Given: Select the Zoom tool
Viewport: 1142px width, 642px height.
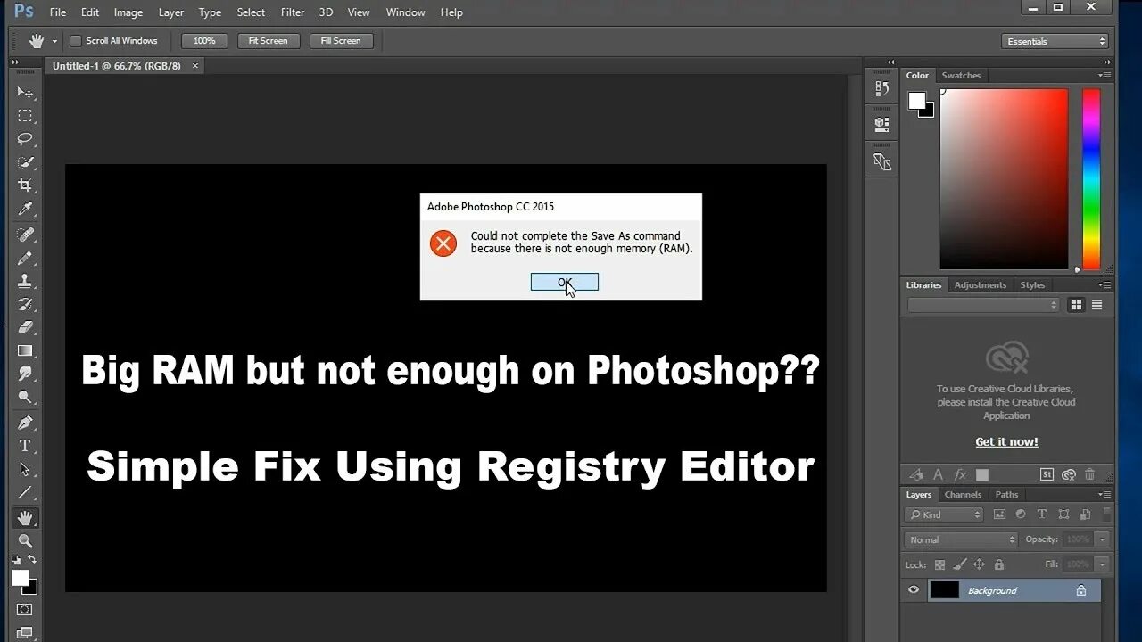Looking at the screenshot, I should [x=25, y=540].
